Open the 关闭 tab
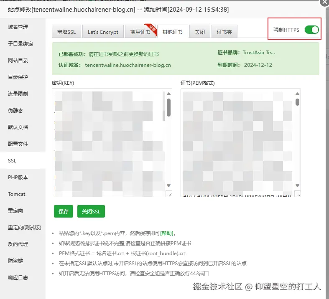 [199, 32]
